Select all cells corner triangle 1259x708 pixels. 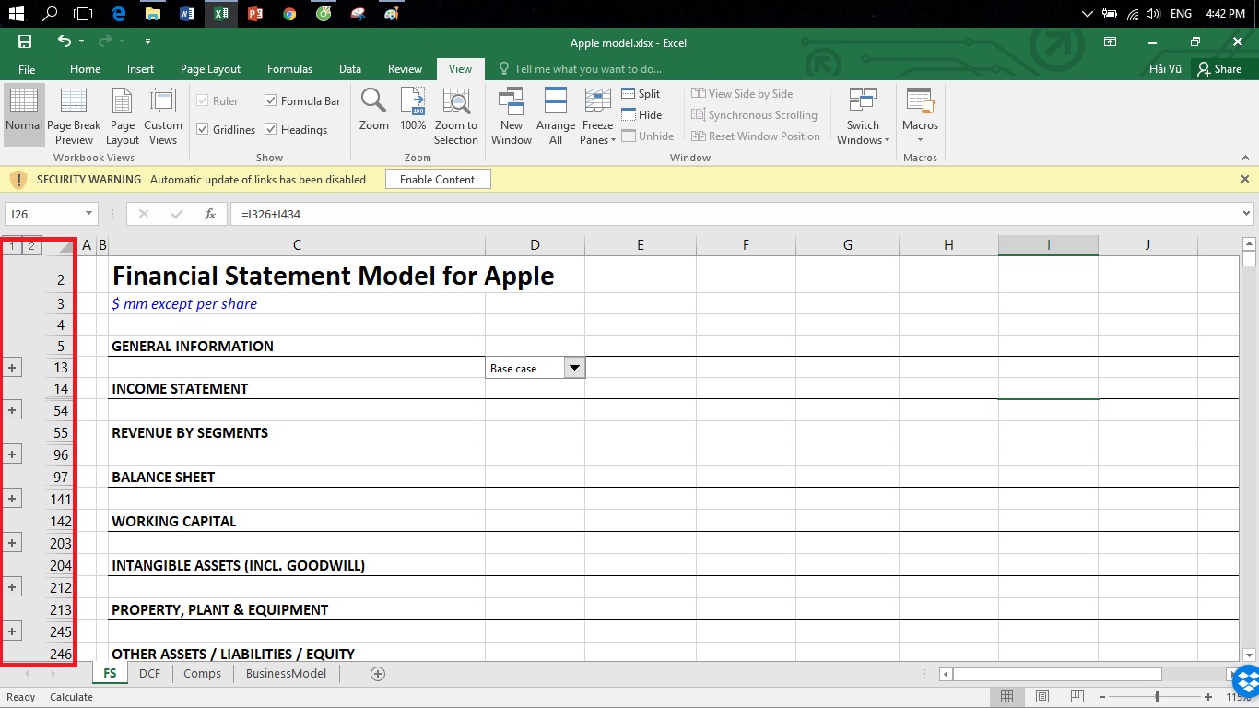[x=65, y=246]
